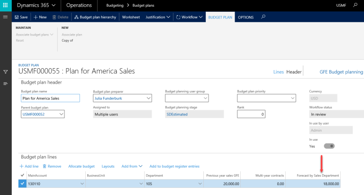Expand the Parent budget plan dropdown
The image size is (364, 195).
pyautogui.click(x=61, y=114)
